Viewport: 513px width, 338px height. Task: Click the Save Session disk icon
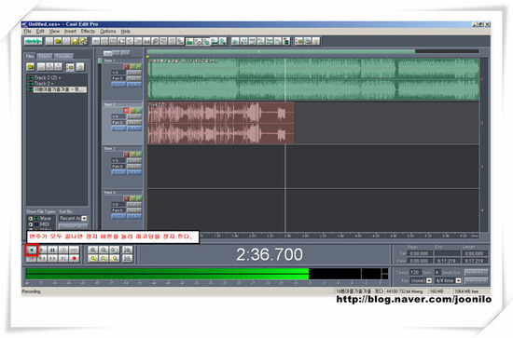pyautogui.click(x=75, y=41)
